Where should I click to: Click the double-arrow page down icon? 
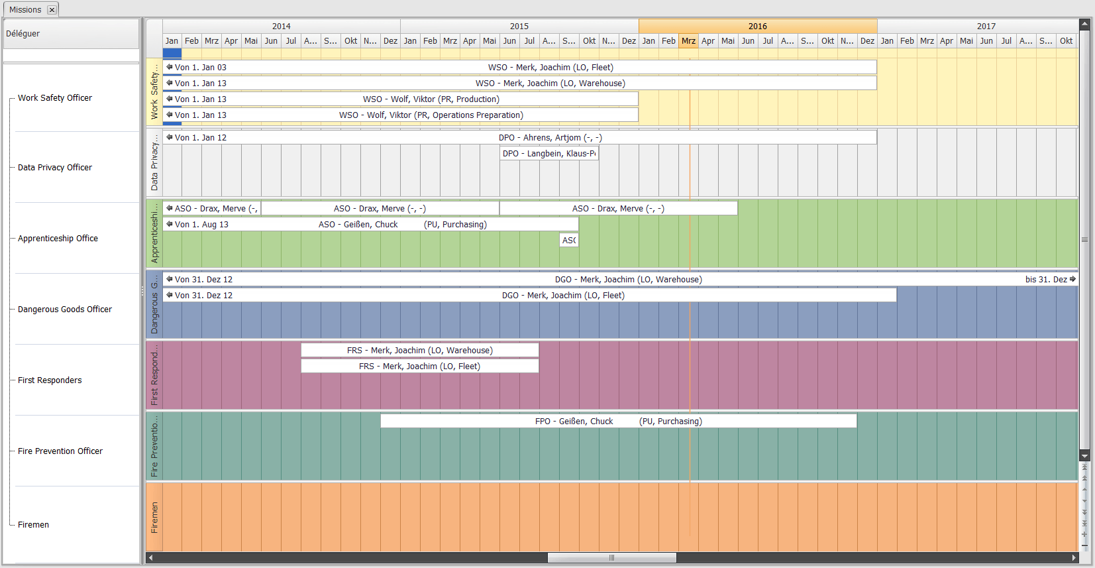(1084, 512)
